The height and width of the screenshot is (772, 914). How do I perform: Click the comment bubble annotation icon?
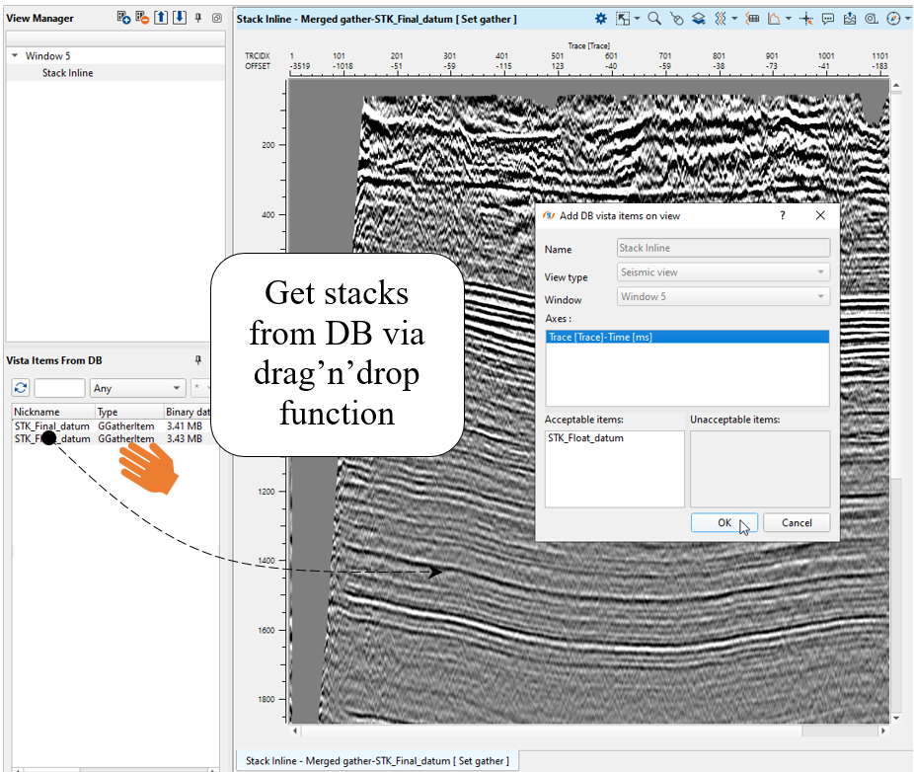[x=827, y=19]
